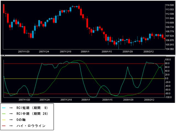Click the red high-low line legend swatch

tap(4, 126)
